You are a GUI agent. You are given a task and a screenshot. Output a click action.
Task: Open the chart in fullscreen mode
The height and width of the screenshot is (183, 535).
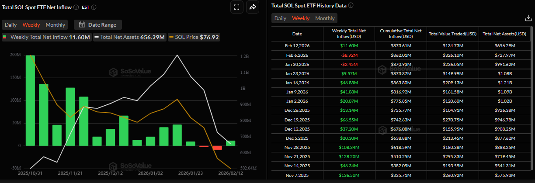[236, 7]
